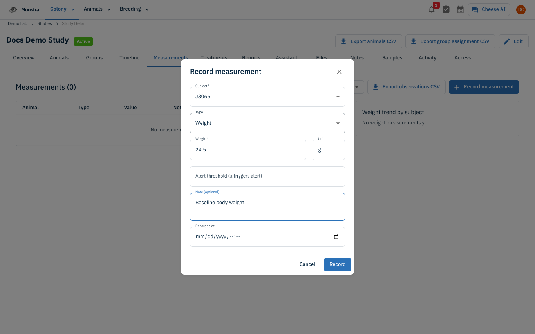The width and height of the screenshot is (535, 334).
Task: Close the Record measurement dialog
Action: [x=339, y=72]
